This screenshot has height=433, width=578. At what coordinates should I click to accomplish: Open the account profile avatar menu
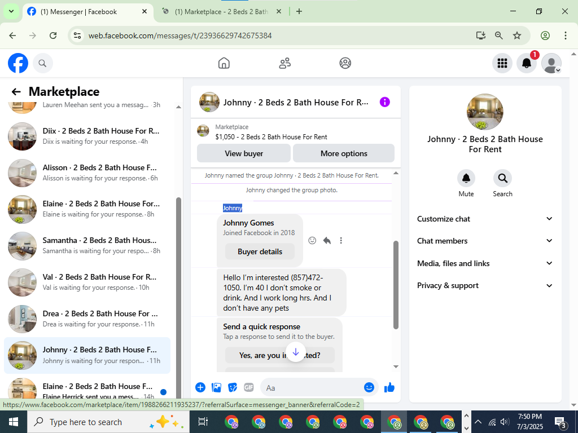point(551,63)
